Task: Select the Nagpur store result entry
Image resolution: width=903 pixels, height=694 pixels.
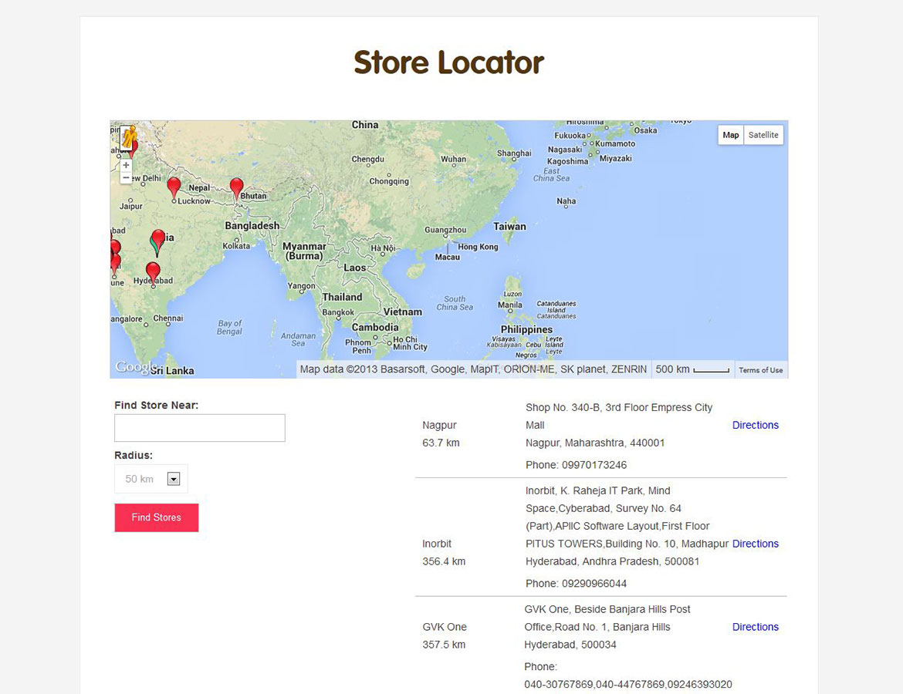Action: coord(439,425)
